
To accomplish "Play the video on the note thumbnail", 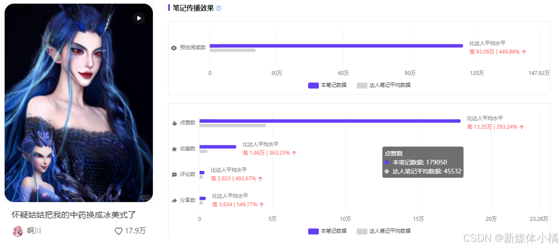I will coord(139,18).
